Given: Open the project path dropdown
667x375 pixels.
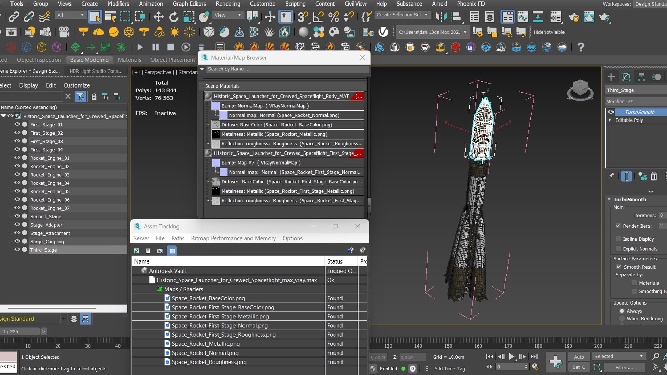Looking at the screenshot, I should (433, 32).
